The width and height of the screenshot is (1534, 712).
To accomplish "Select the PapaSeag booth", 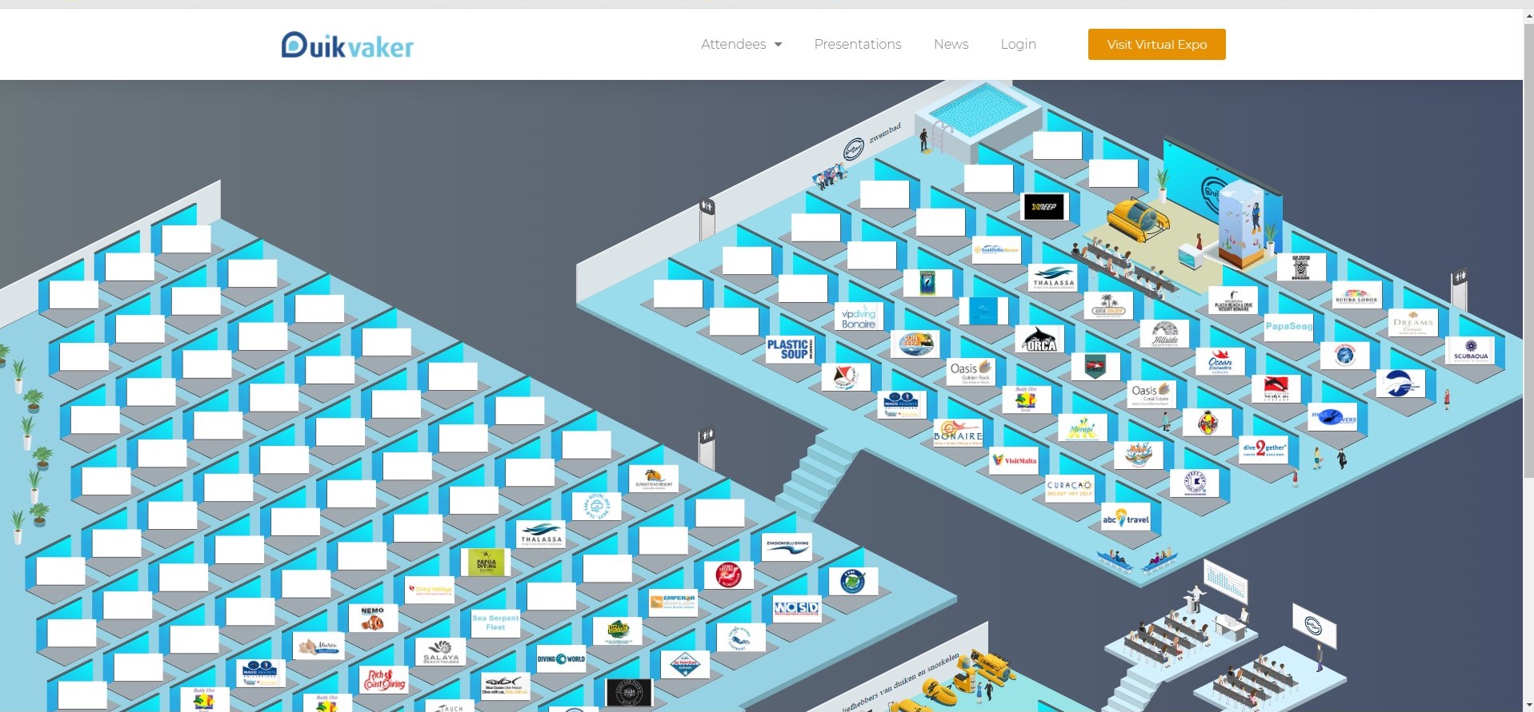I will coord(1288,327).
